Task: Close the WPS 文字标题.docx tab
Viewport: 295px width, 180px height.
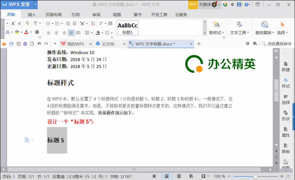Action: click(191, 44)
